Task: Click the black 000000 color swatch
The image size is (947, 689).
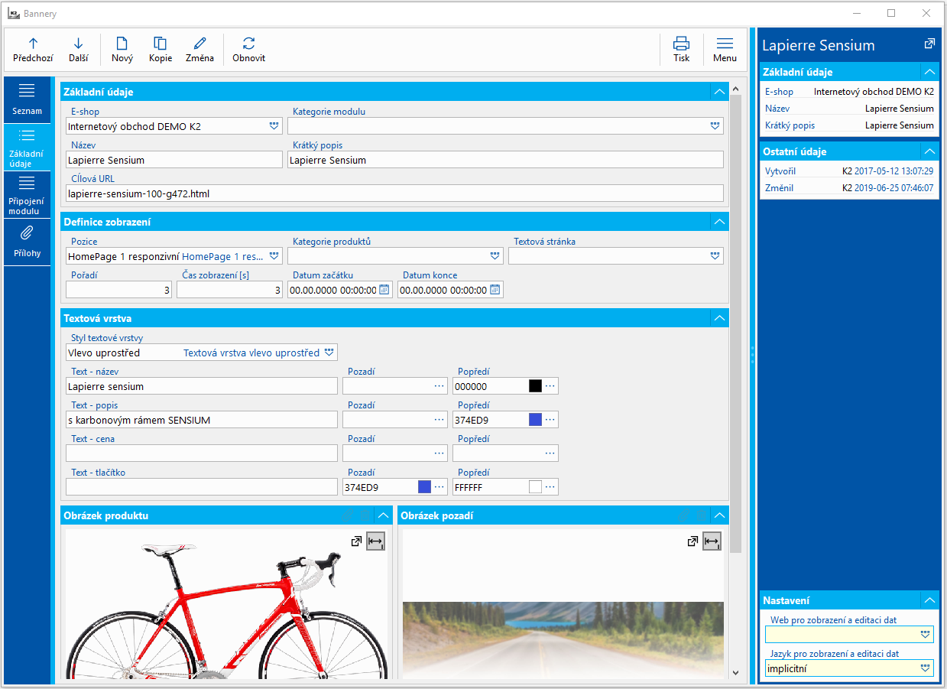Action: (535, 386)
